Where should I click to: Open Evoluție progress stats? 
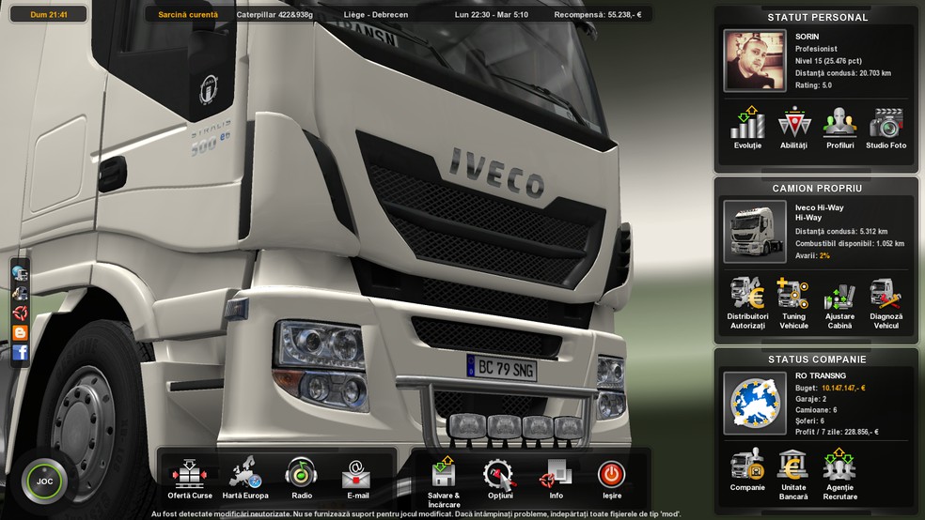tap(747, 125)
